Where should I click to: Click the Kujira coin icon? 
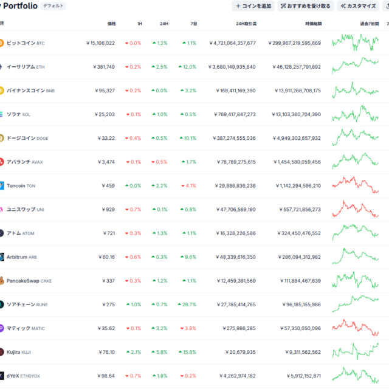(1, 352)
